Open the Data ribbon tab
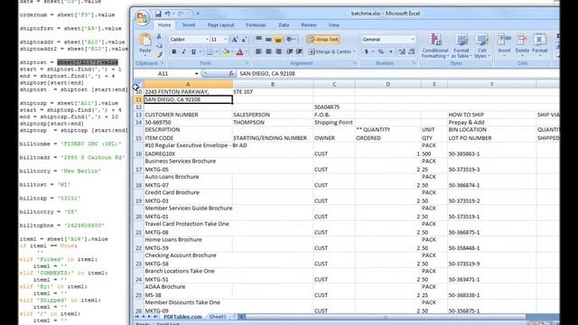This screenshot has width=578, height=325. [284, 25]
